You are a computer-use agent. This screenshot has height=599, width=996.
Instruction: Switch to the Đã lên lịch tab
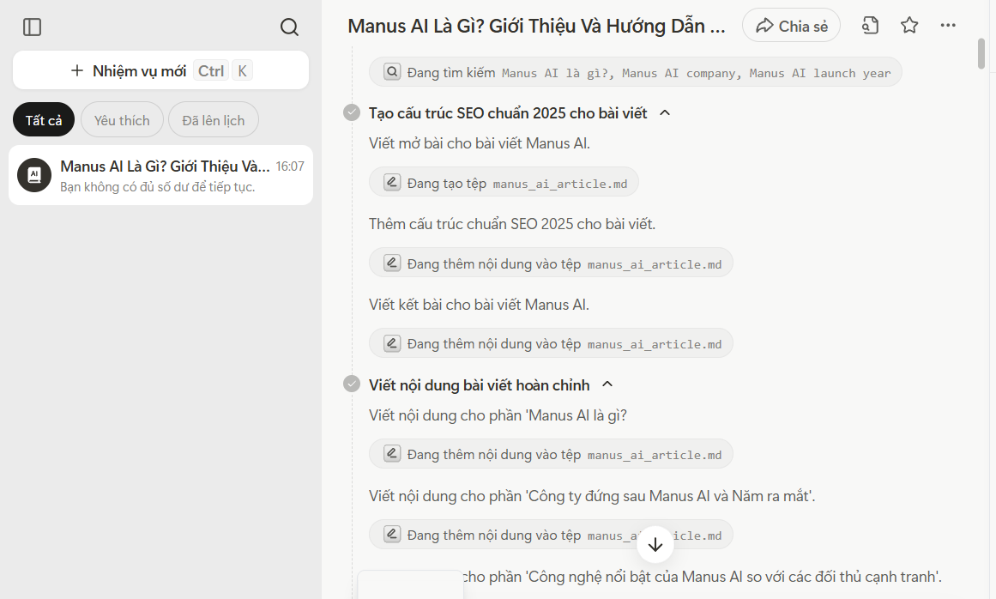(214, 120)
